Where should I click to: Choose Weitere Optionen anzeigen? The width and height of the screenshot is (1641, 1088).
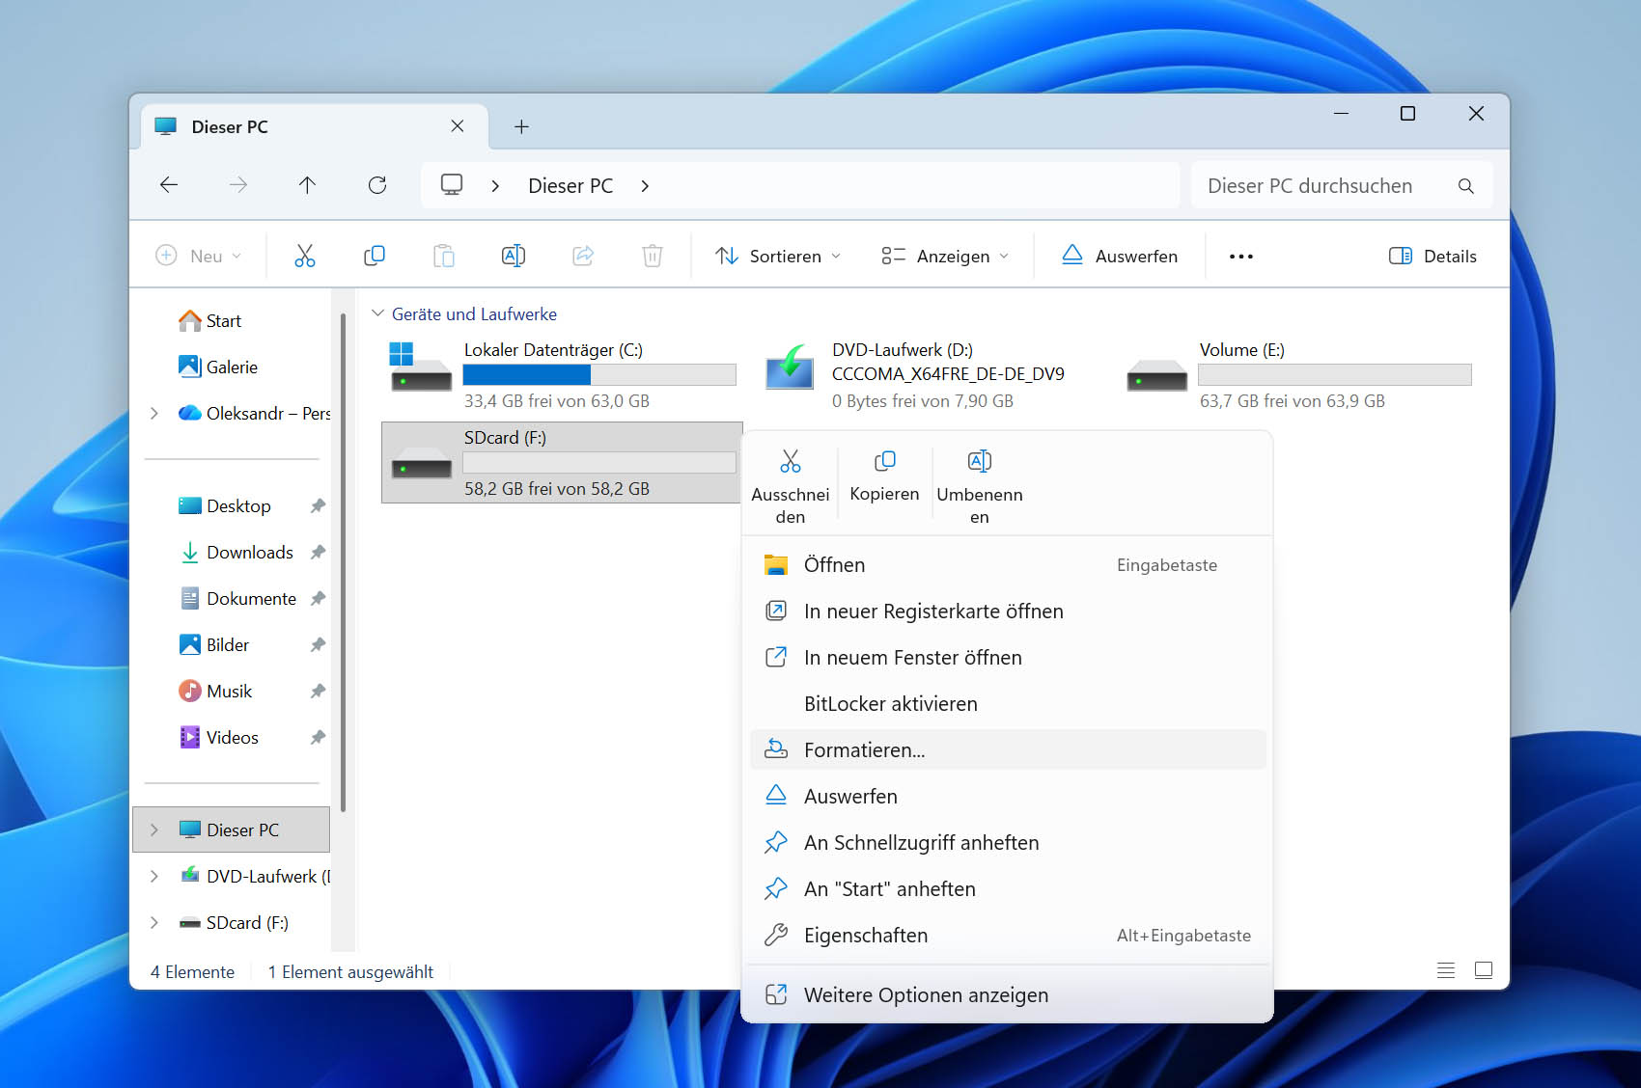(1008, 995)
